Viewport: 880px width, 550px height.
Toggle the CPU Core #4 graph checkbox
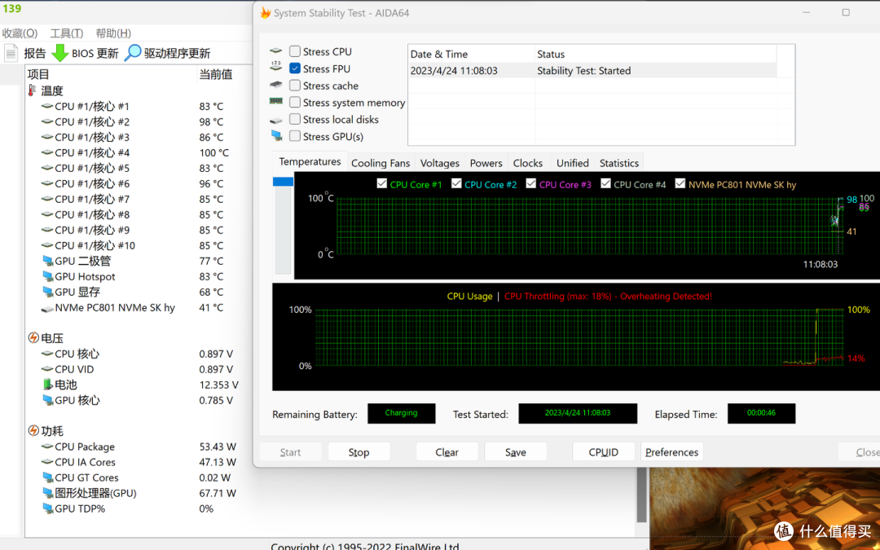pos(605,183)
